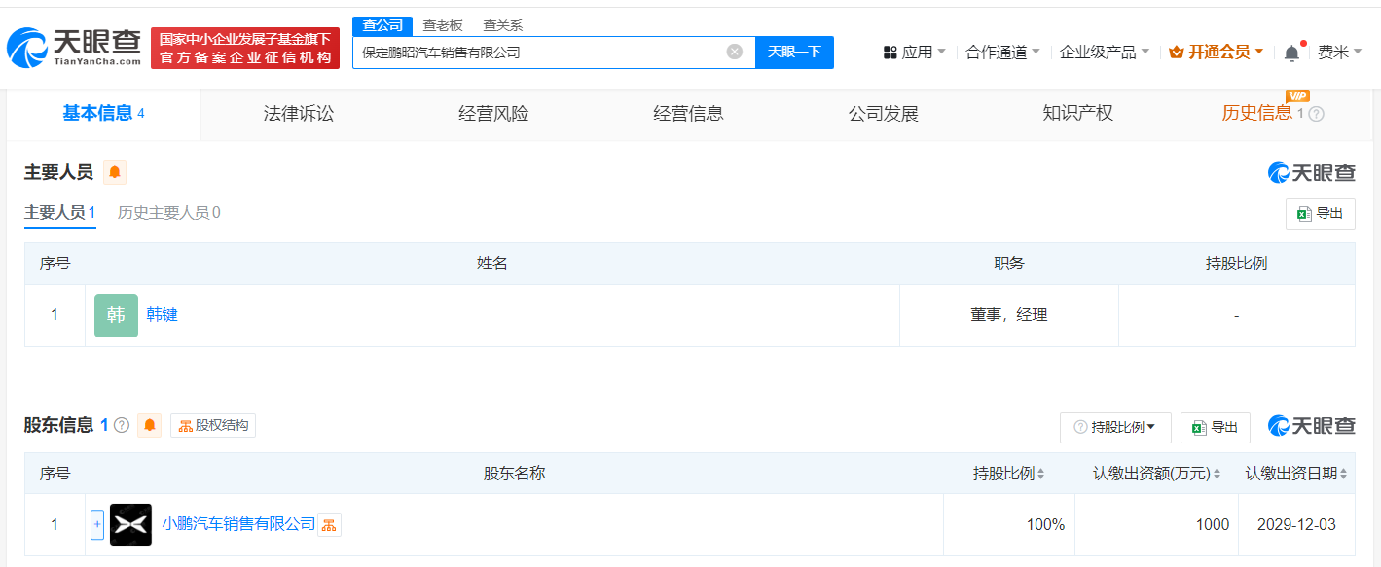Screen dimensions: 1381x567
Task: Open the 小鹏汽车销售有限公司 link
Action: pyautogui.click(x=238, y=524)
